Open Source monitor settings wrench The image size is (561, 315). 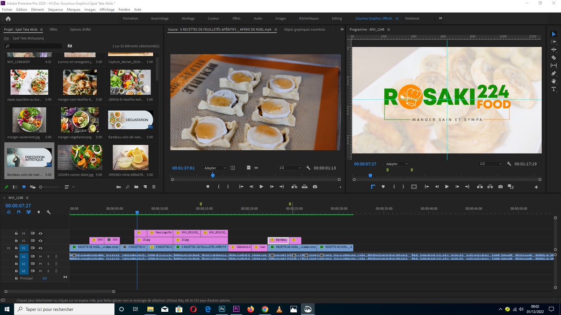309,168
